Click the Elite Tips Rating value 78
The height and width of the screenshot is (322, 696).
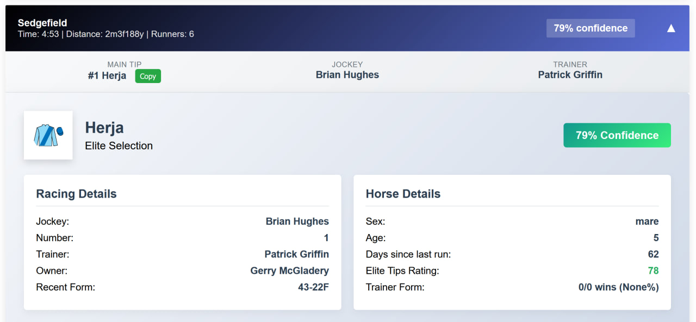tap(654, 270)
